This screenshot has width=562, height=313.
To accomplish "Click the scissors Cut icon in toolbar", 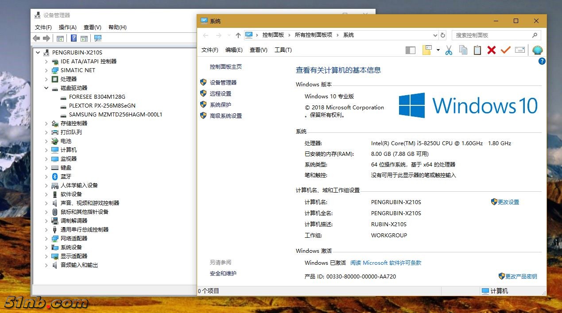I will point(449,50).
